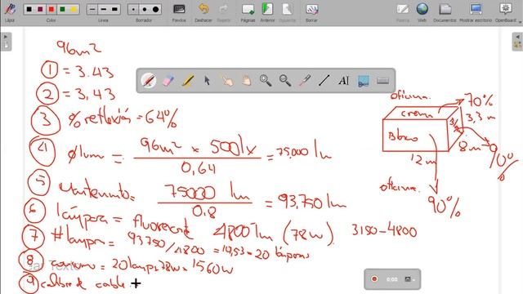Viewport: 523px width, 294px height.
Task: Expand the right library panel
Action: [517, 42]
